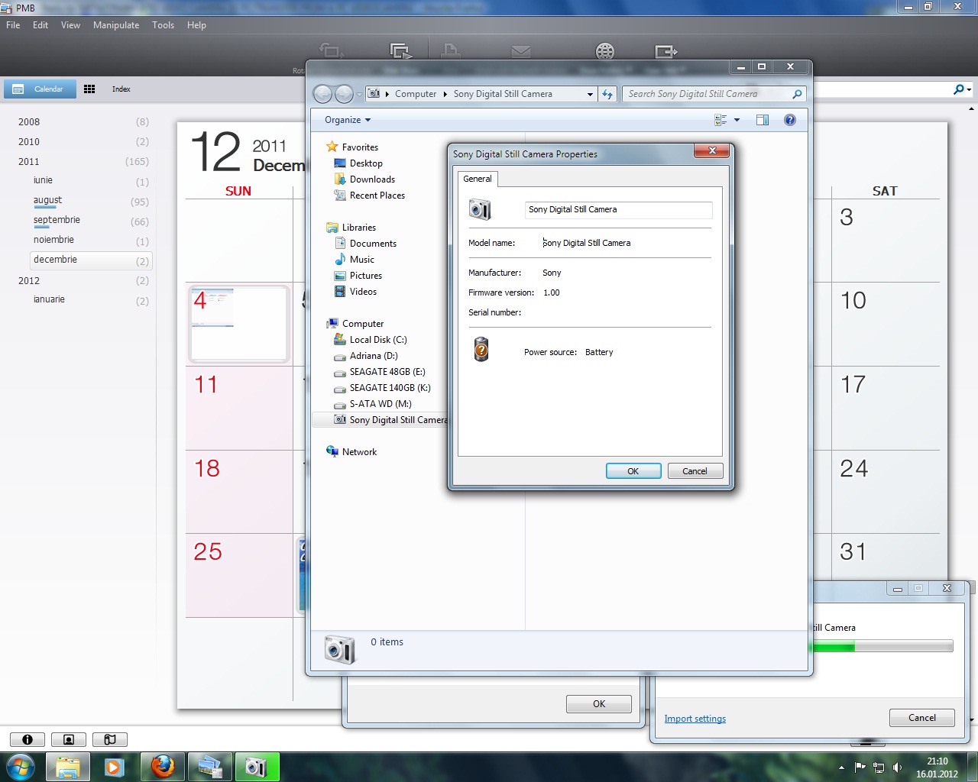
Task: Select Network in the navigation pane
Action: coord(359,452)
